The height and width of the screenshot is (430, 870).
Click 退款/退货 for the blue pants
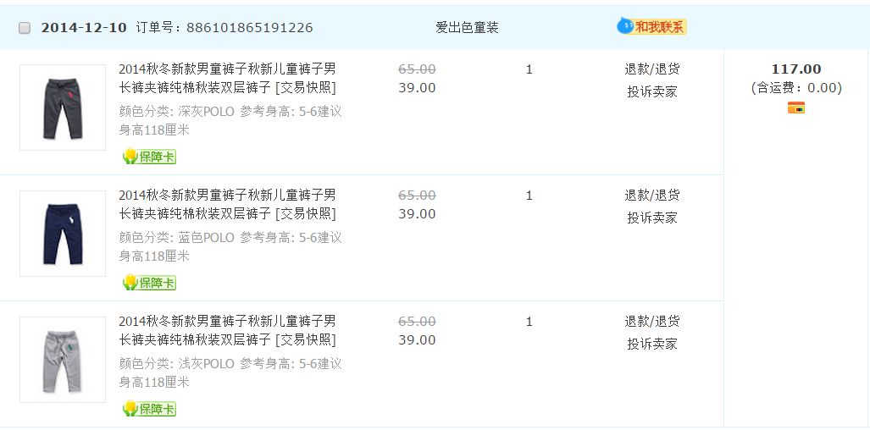pos(652,196)
